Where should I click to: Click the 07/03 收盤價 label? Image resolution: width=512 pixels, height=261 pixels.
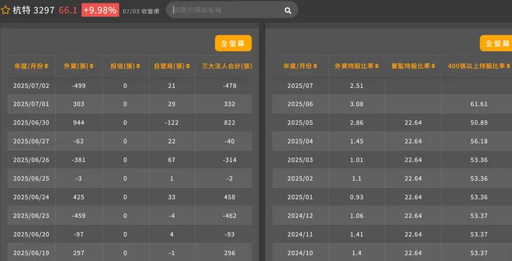[140, 11]
